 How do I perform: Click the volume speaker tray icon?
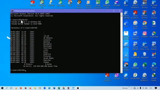coord(143,88)
